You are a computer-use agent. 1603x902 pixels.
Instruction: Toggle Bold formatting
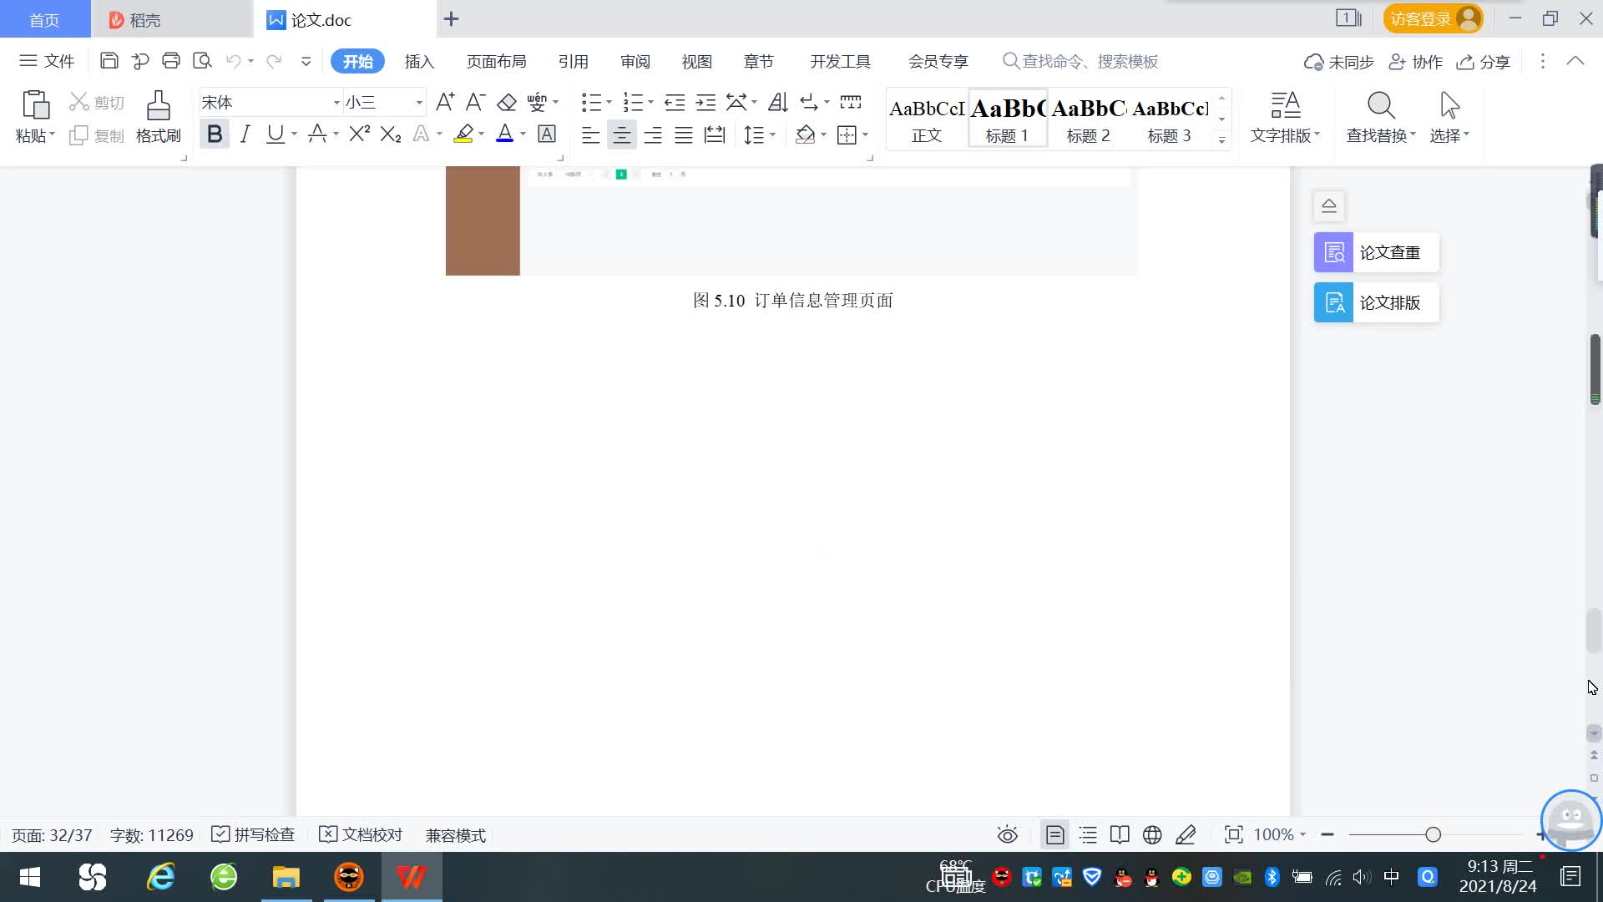point(215,134)
